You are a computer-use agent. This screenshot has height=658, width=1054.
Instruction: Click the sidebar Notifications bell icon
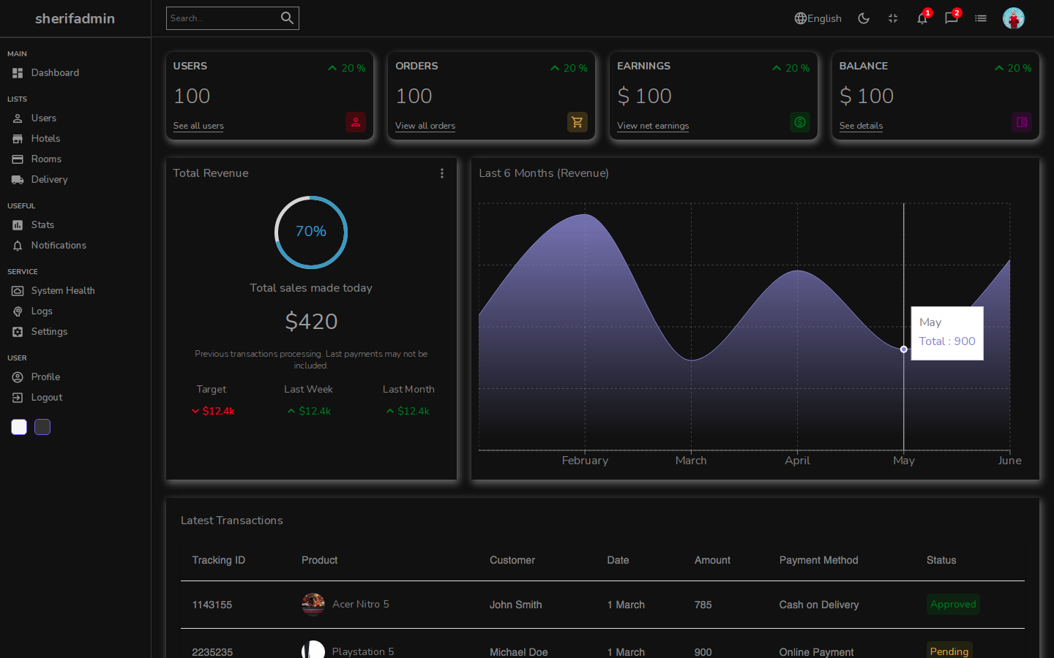(18, 246)
